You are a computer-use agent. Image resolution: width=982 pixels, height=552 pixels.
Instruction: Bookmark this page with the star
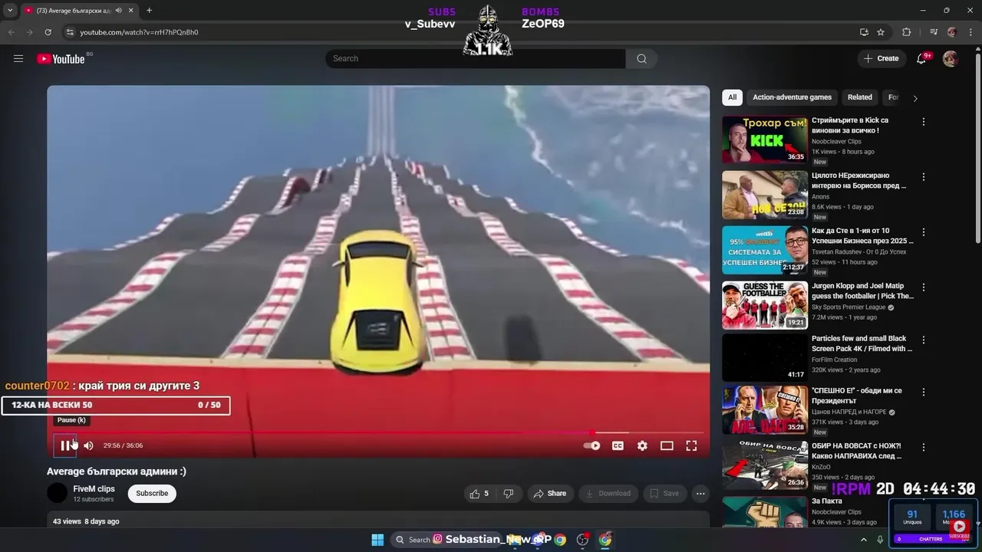point(881,32)
